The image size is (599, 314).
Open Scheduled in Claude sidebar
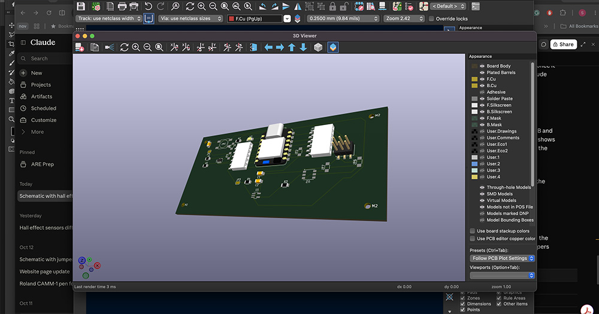43,108
